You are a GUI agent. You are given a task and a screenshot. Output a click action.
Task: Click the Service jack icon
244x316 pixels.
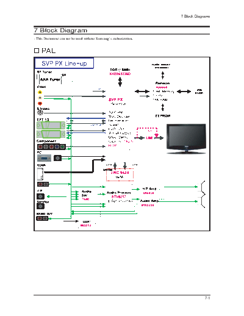click(40, 206)
